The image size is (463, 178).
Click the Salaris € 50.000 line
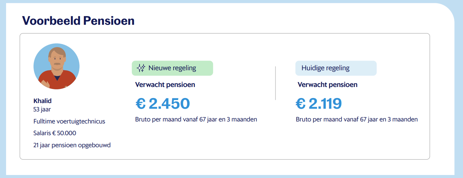tap(55, 133)
